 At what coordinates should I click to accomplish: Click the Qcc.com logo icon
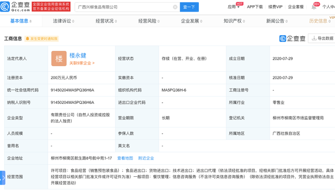[5, 6]
